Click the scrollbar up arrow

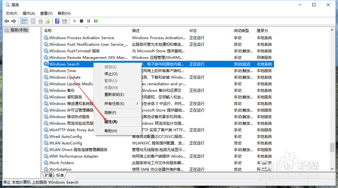332,30
